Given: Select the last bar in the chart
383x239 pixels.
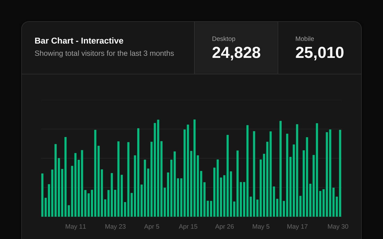Looking at the screenshot, I should [x=340, y=173].
